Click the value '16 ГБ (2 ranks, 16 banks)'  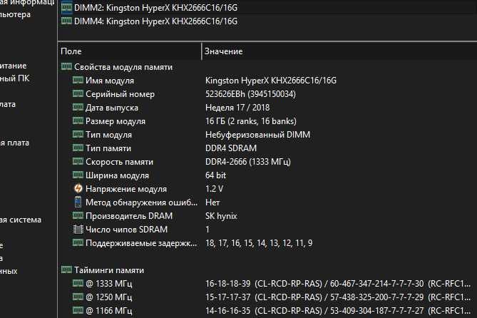pos(251,121)
